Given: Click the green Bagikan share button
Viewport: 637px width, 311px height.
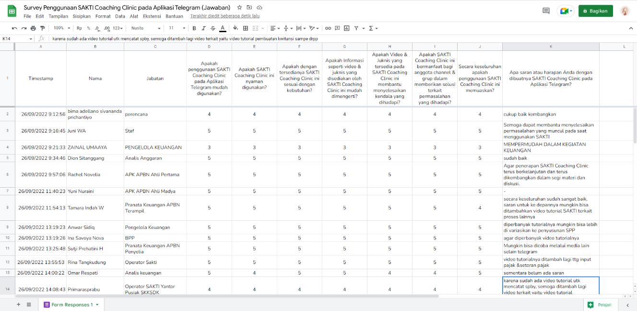Looking at the screenshot, I should (x=595, y=11).
